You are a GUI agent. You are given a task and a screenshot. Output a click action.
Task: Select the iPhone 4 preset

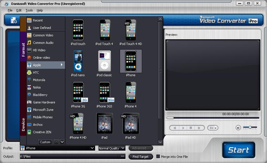(131, 95)
